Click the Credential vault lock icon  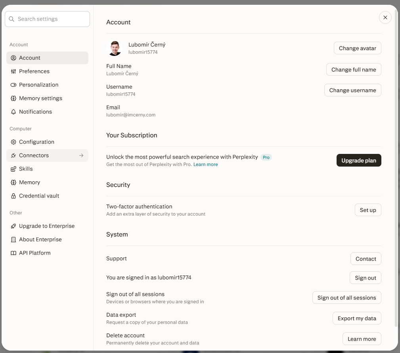[x=13, y=196]
